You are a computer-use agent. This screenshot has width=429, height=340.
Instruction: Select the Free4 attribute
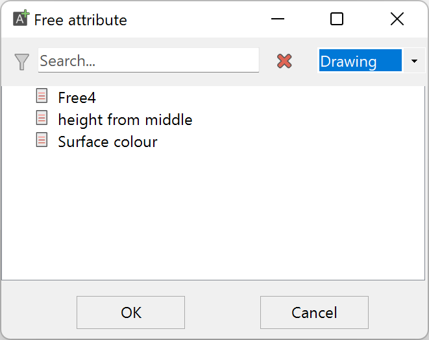pyautogui.click(x=77, y=98)
